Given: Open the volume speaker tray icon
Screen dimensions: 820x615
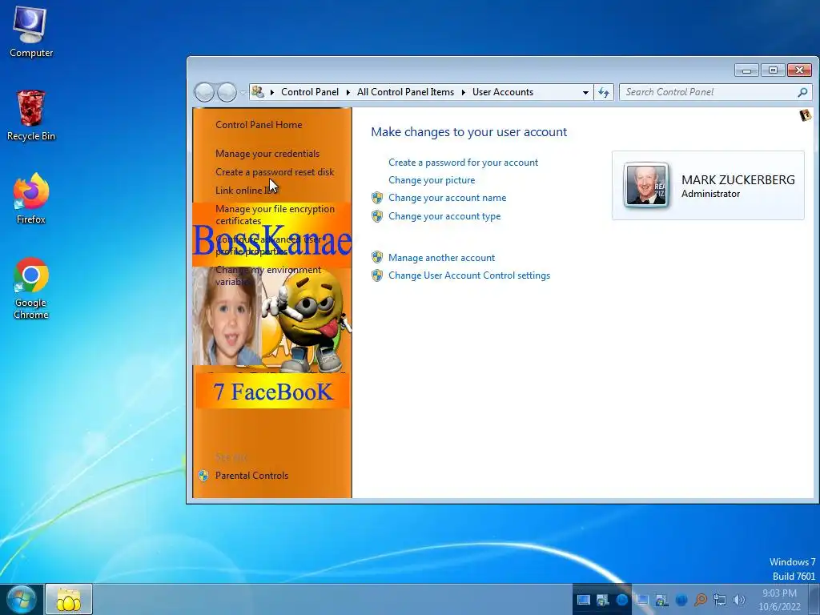Looking at the screenshot, I should coord(739,600).
